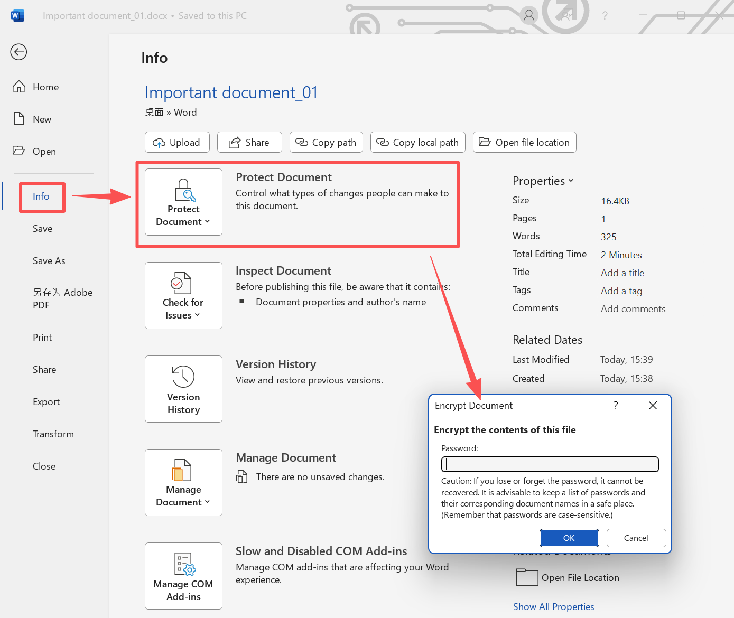Expand the Properties dropdown heading
The height and width of the screenshot is (618, 734).
tap(543, 181)
